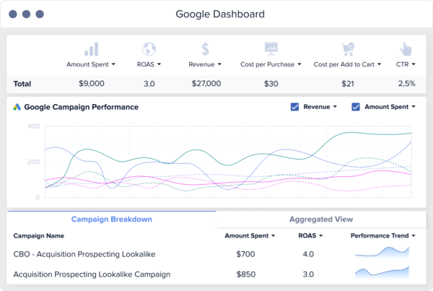The height and width of the screenshot is (291, 433).
Task: Click the 4.0 ROAS cell
Action: click(308, 254)
